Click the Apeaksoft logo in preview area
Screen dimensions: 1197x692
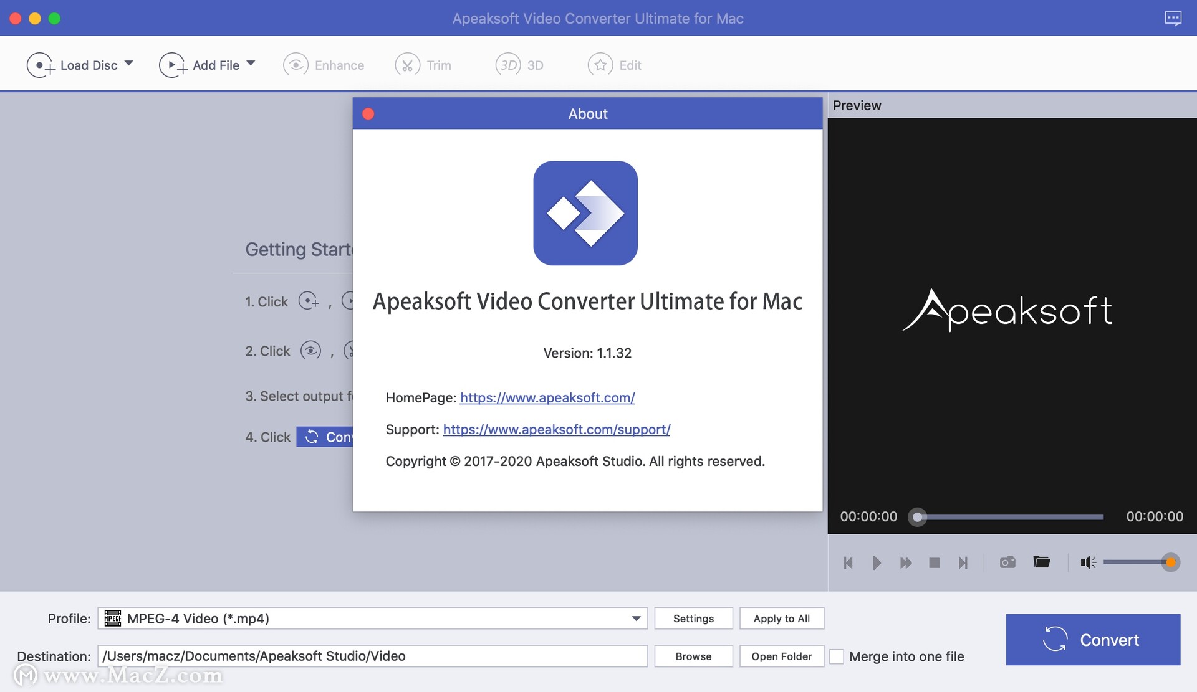[x=1007, y=310]
